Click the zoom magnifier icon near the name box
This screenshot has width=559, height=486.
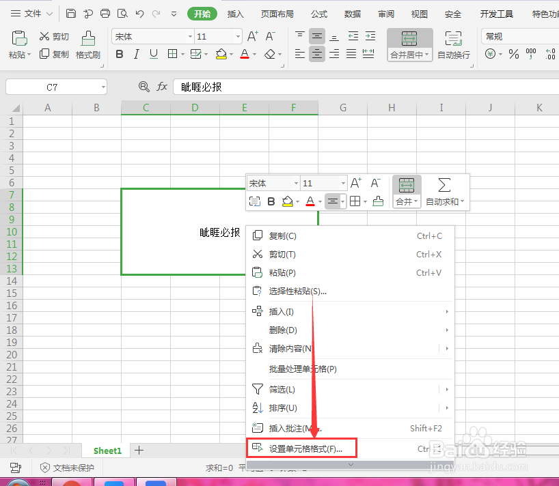(144, 87)
